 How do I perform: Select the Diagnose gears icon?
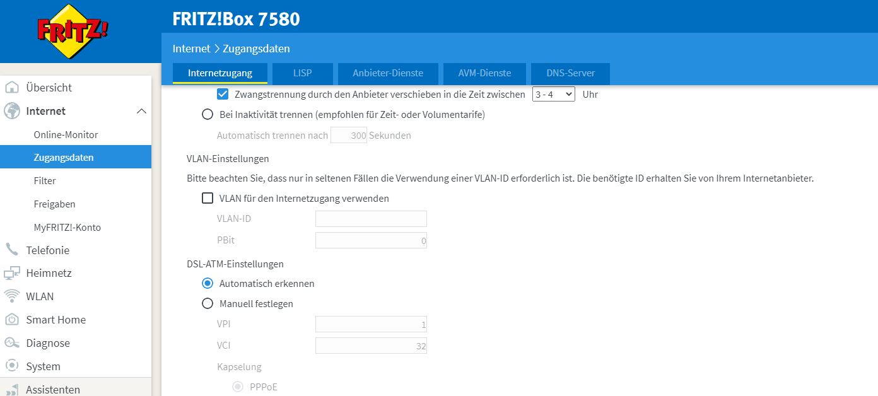tap(13, 343)
